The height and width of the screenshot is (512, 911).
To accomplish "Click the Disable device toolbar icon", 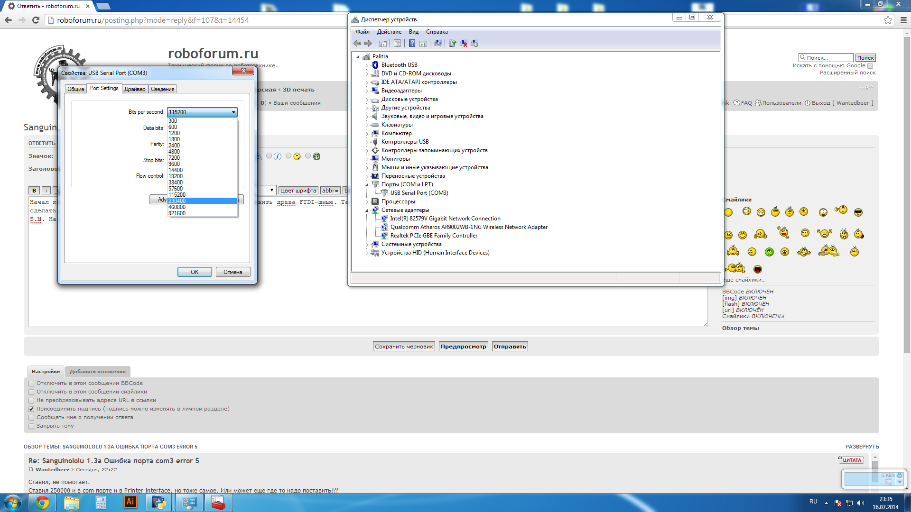I will point(474,43).
